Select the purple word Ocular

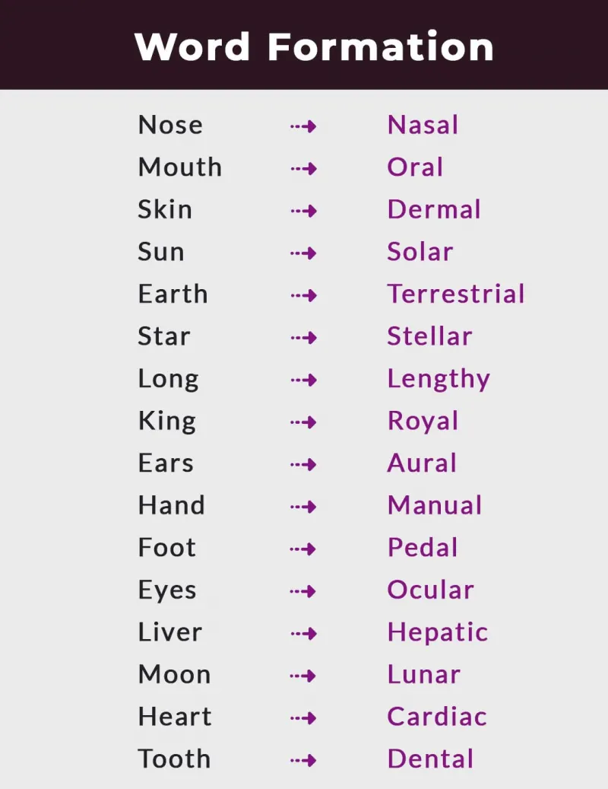(431, 590)
